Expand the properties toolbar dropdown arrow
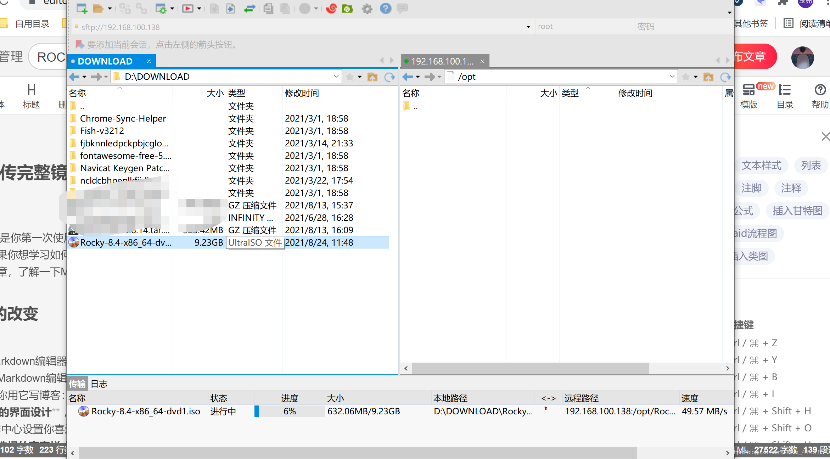Viewport: 830px width, 459px height. (x=172, y=9)
